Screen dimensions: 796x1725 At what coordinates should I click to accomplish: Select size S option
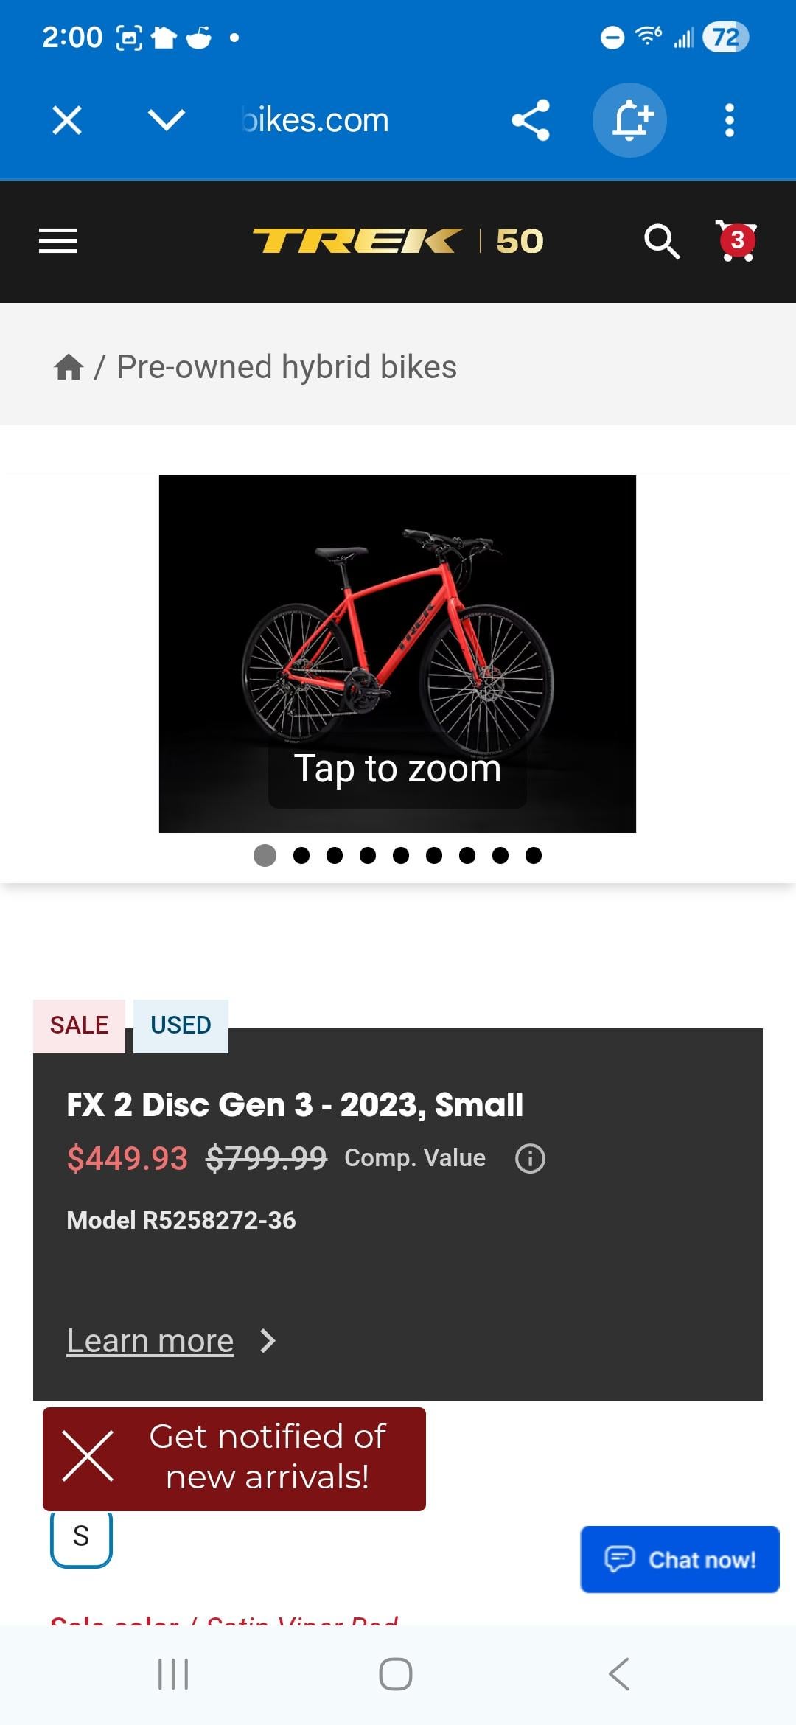point(81,1536)
